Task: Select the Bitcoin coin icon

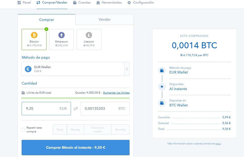Action: (x=34, y=35)
